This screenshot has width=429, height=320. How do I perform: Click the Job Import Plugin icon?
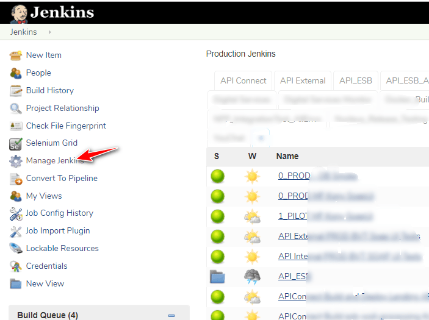16,232
